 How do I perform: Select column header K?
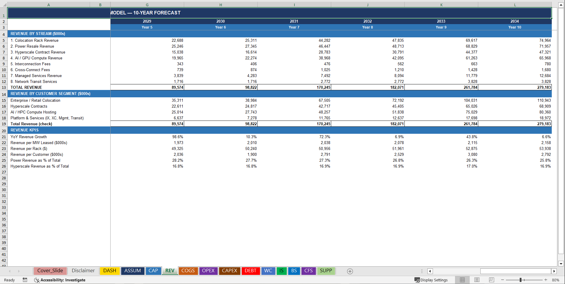point(441,5)
